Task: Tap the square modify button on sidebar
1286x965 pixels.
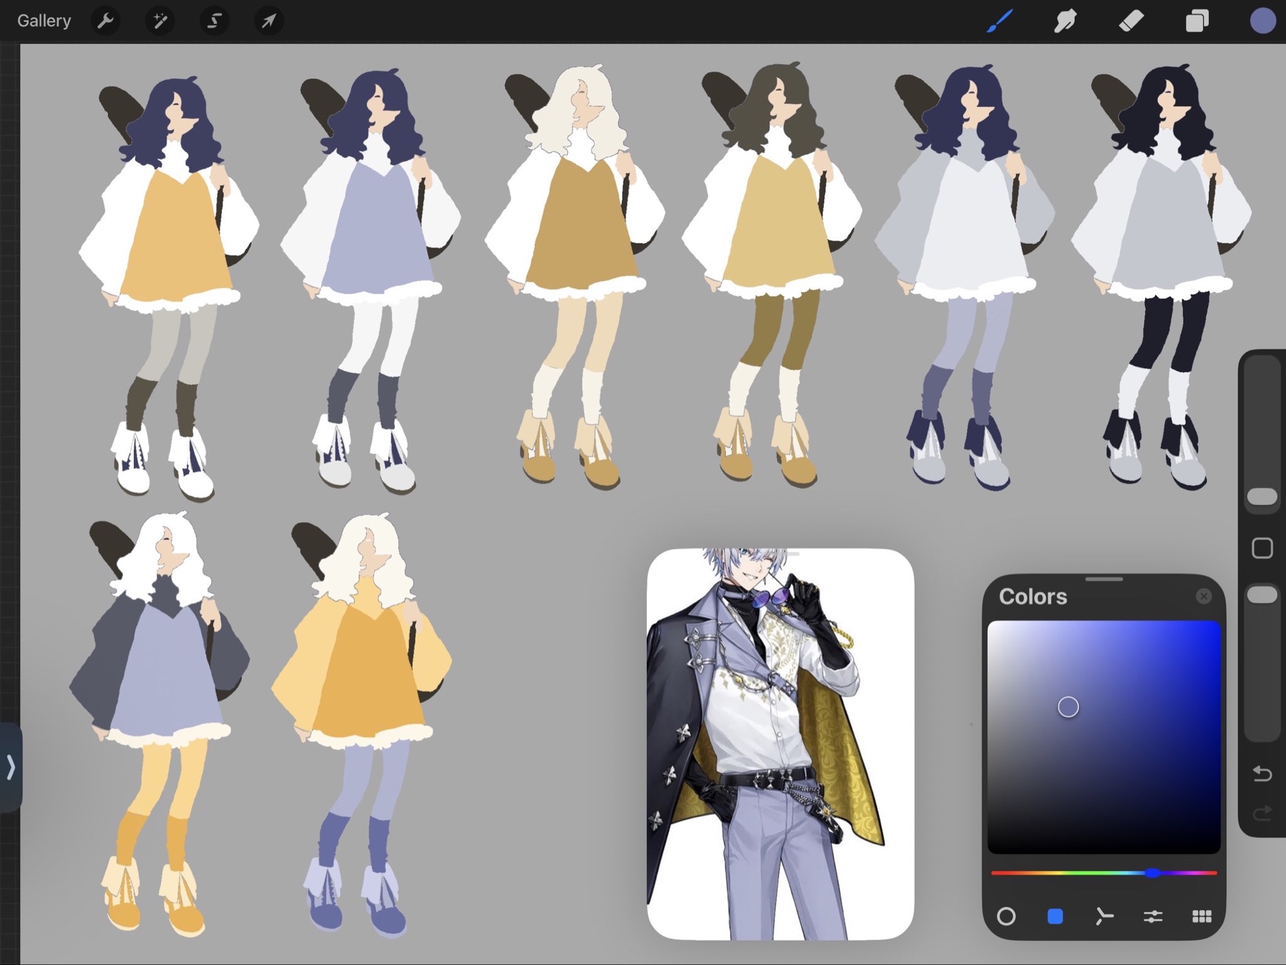Action: point(1262,548)
